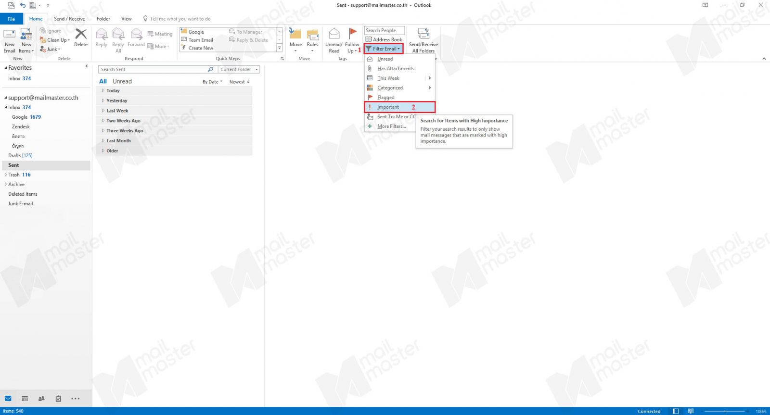Viewport: 770px width, 415px height.
Task: Open the More respond options
Action: pos(158,46)
